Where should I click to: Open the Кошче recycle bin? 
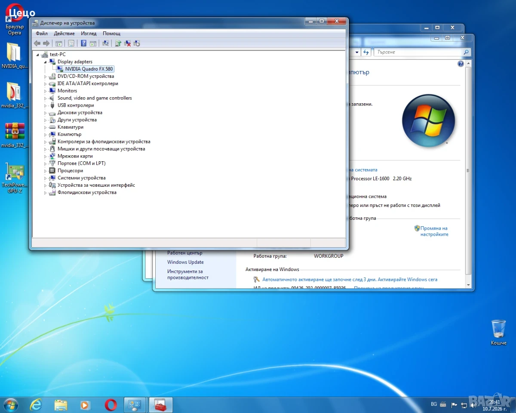coord(498,332)
